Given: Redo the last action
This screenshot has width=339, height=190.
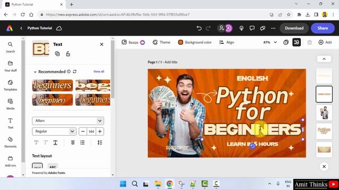Looking at the screenshot, I should click(x=208, y=28).
